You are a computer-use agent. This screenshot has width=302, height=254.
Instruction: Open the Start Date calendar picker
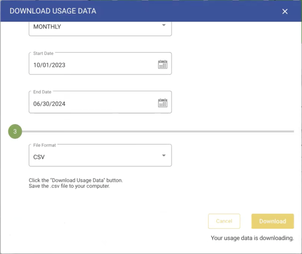163,65
